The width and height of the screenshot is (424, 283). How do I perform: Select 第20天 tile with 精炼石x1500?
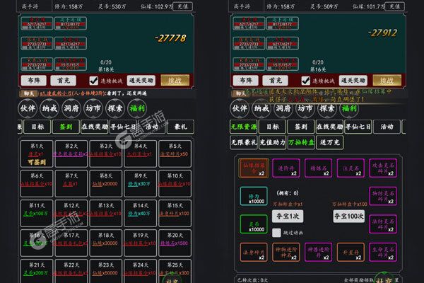point(175,243)
